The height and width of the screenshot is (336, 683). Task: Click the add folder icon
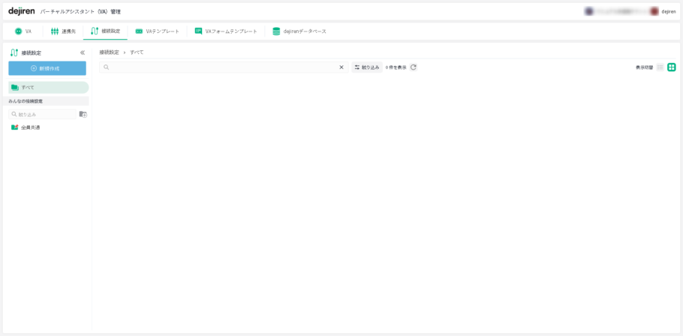click(83, 115)
